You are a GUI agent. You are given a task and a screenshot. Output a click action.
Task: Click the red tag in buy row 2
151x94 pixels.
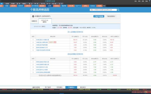pyautogui.click(x=55, y=42)
